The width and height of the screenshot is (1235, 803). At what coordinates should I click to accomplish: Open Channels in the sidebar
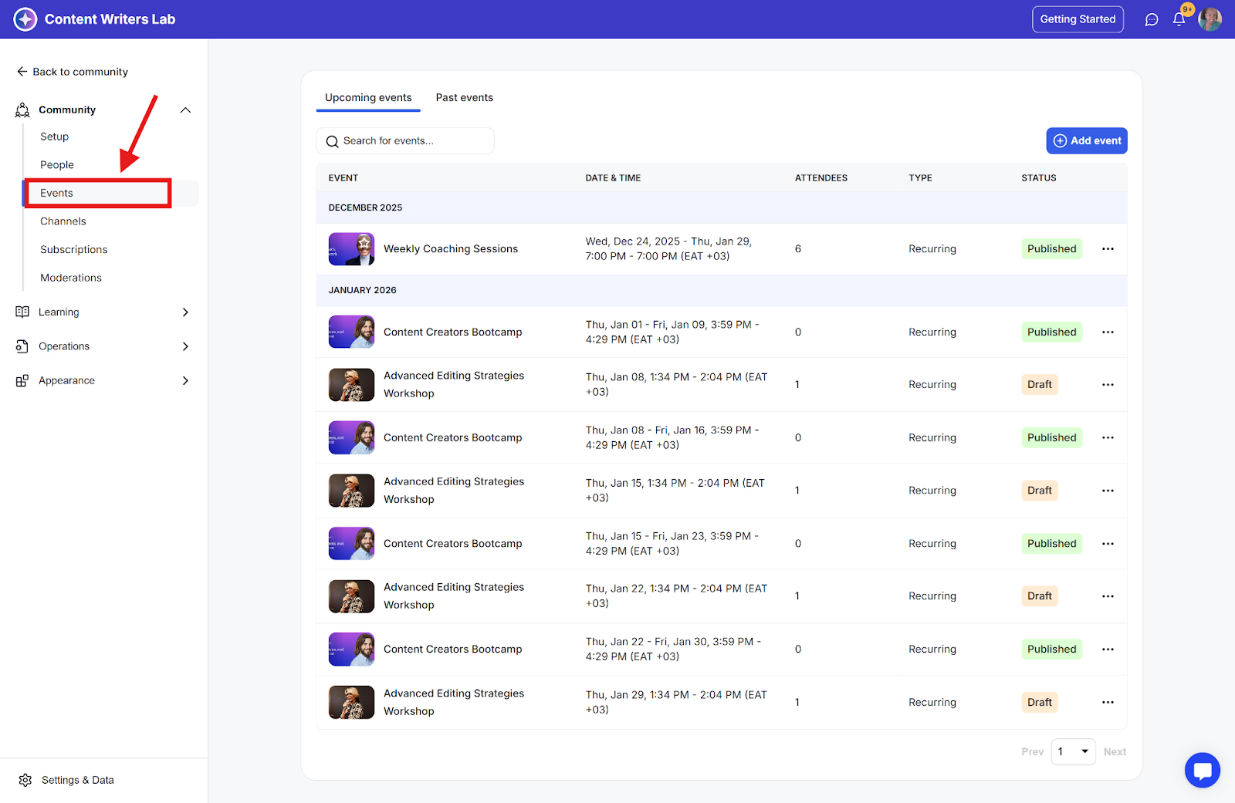(x=63, y=221)
